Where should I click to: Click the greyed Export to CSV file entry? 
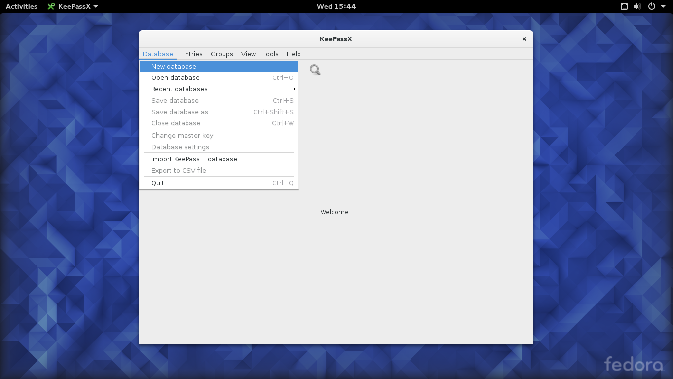[219, 170]
